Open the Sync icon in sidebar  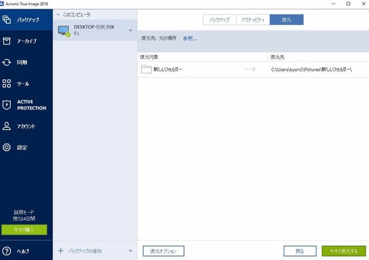pos(7,62)
